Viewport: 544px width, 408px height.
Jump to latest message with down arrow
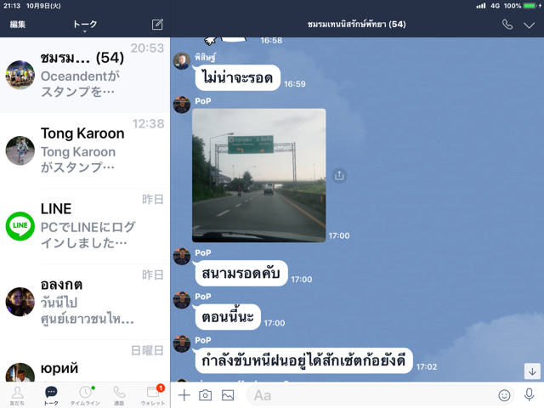pyautogui.click(x=532, y=371)
